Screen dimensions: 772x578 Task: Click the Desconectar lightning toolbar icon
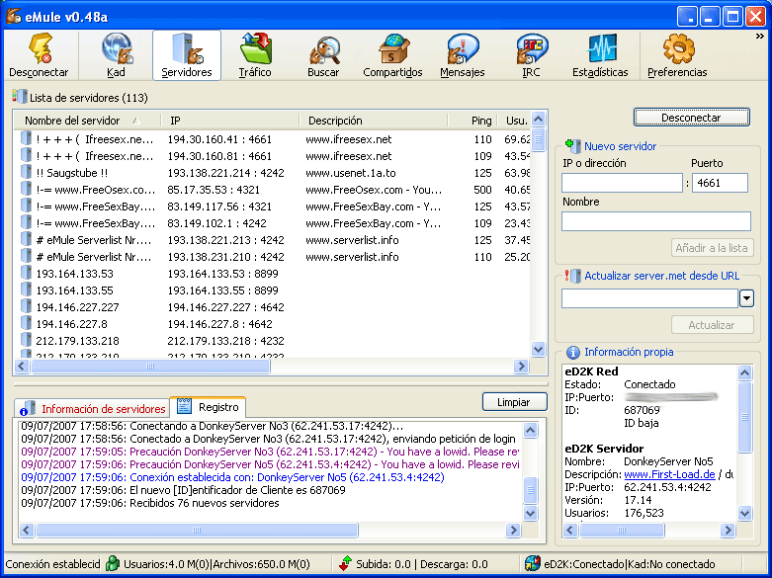(x=41, y=48)
